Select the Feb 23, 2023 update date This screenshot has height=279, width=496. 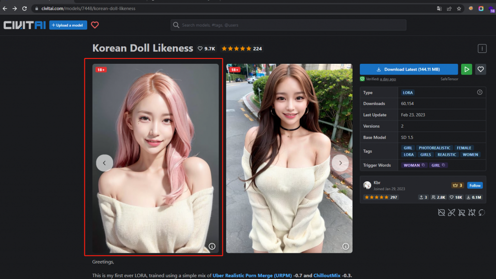(x=413, y=115)
